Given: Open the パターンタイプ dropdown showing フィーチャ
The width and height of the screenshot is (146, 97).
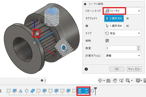Looking at the screenshot, I should point(123,11).
